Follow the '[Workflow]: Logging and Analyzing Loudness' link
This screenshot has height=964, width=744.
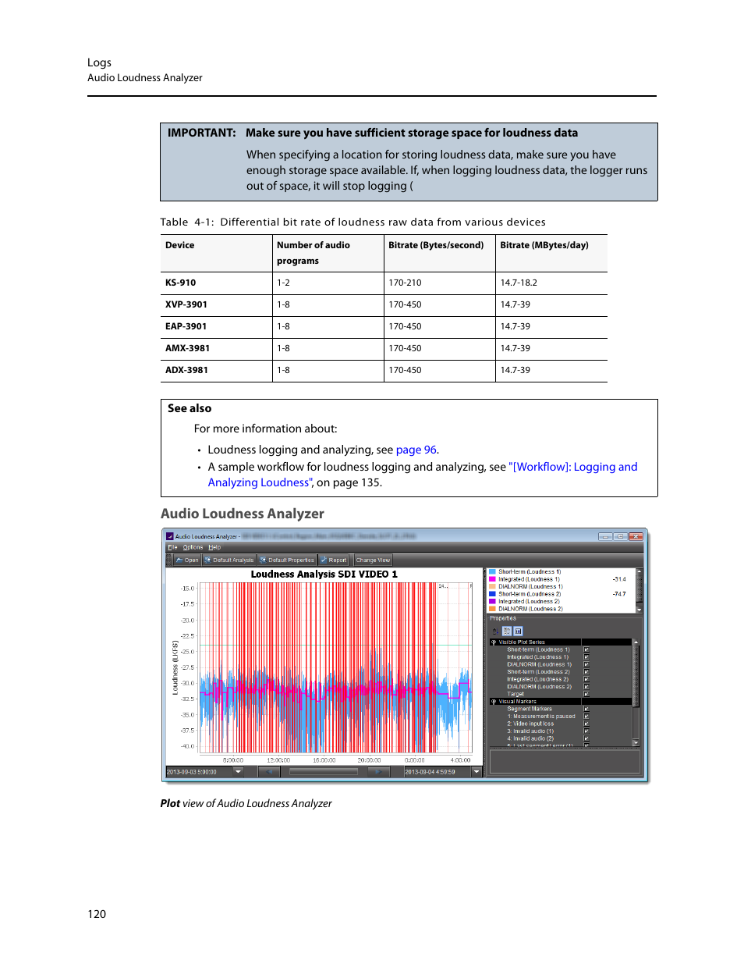423,475
